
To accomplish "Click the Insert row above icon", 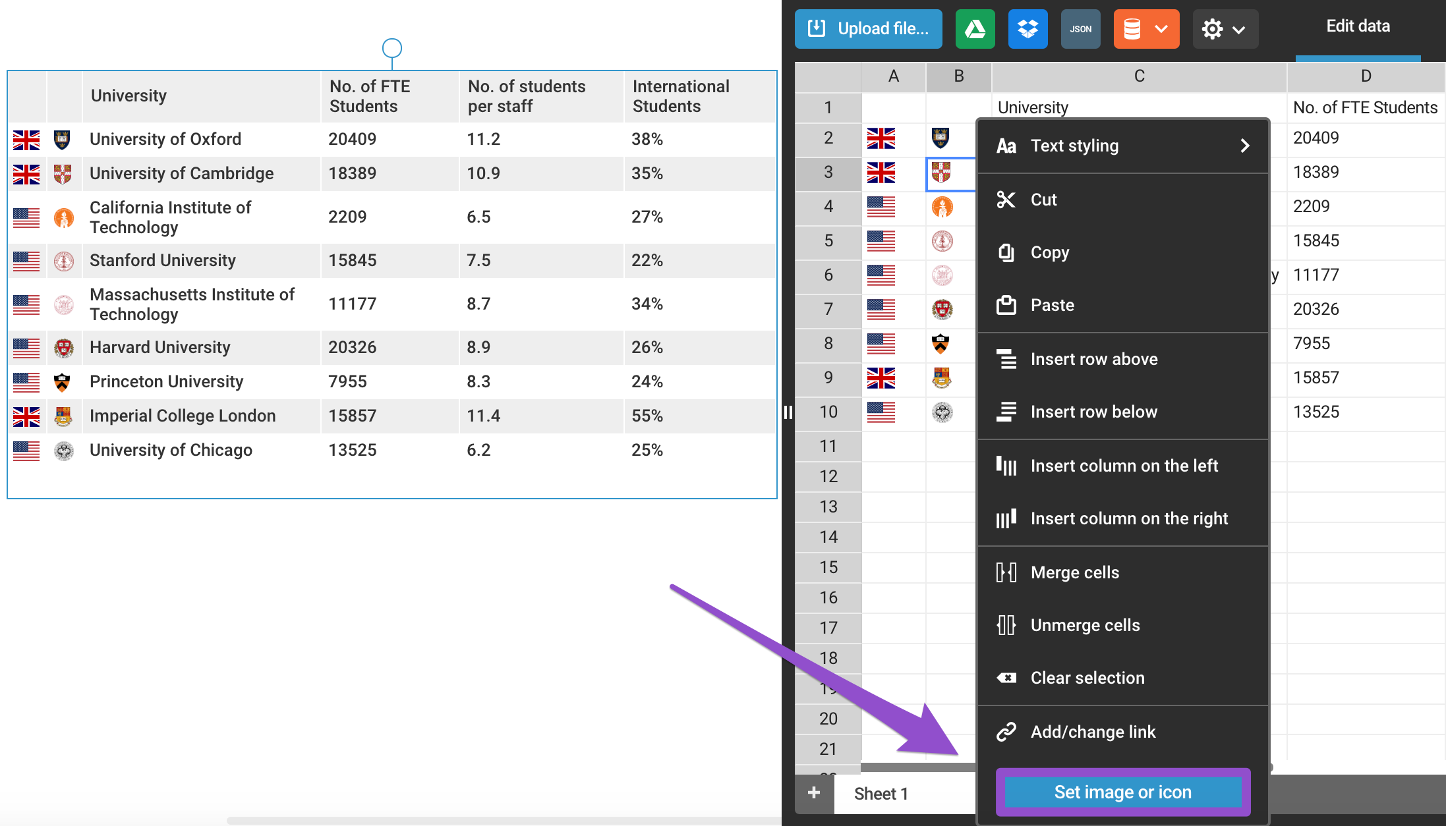I will click(1006, 359).
